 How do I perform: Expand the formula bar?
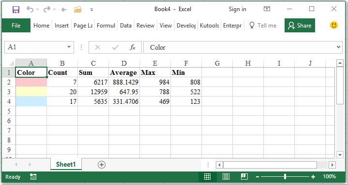338,47
